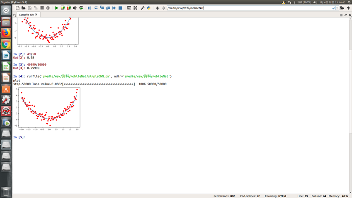Image resolution: width=352 pixels, height=198 pixels.
Task: Click the Permissions: RW status entry
Action: pos(224,196)
